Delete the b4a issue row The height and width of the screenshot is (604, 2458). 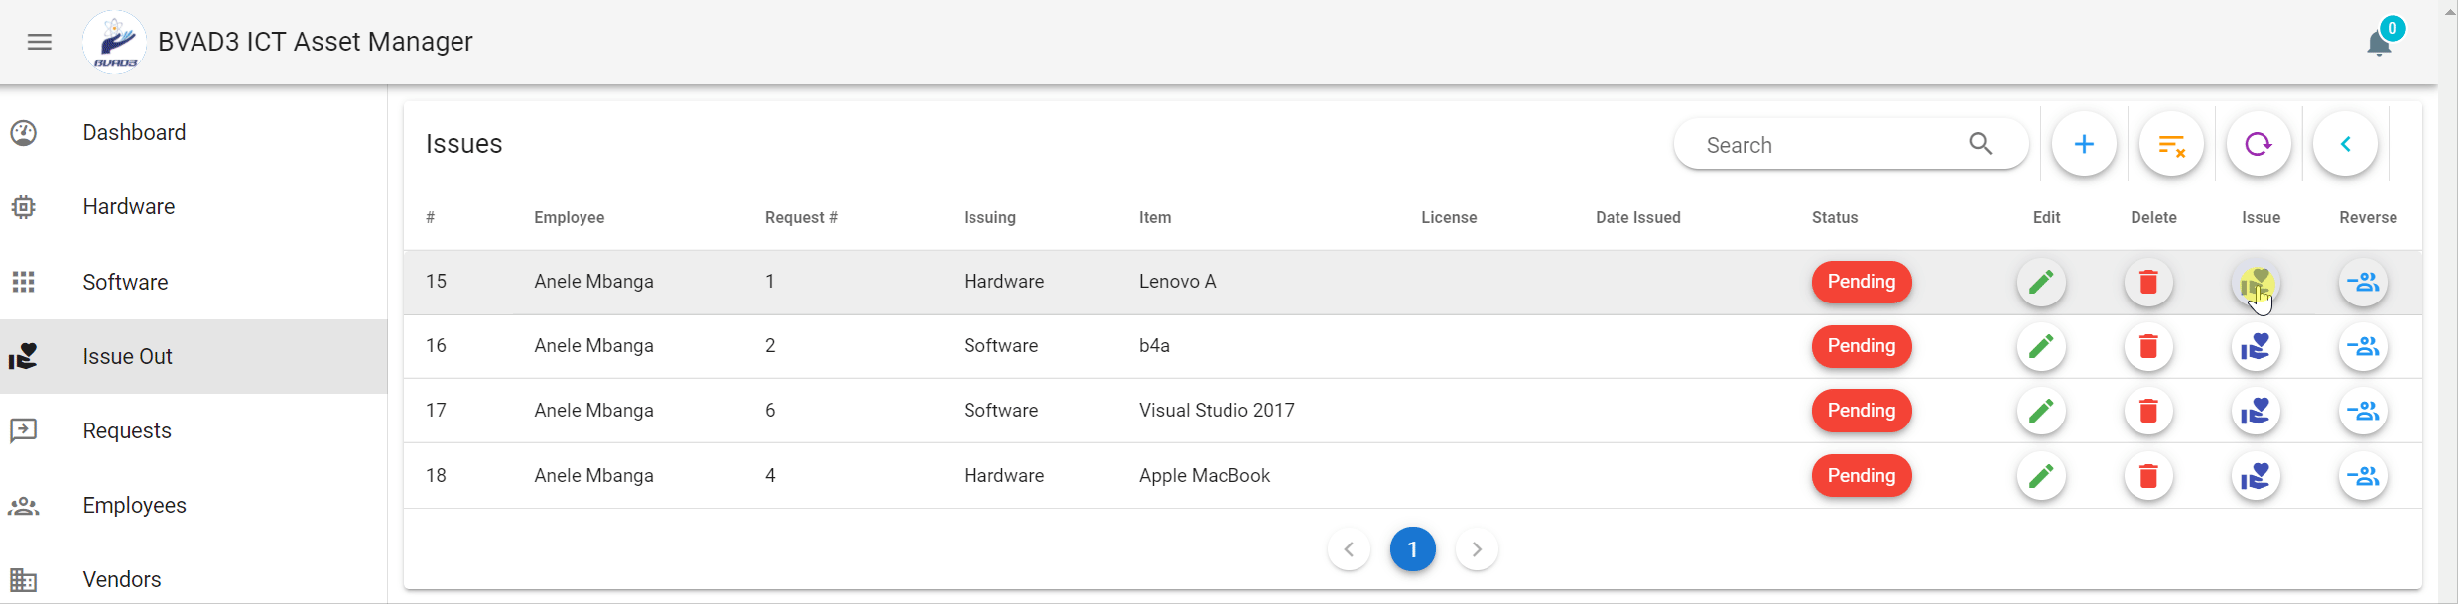2148,347
